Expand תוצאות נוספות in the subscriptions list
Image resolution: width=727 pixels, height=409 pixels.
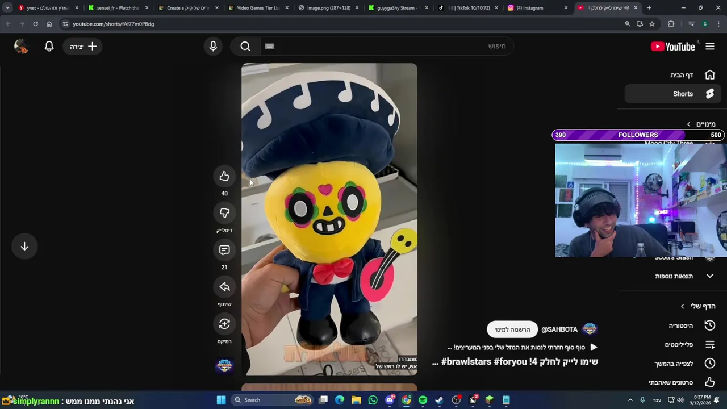672,276
